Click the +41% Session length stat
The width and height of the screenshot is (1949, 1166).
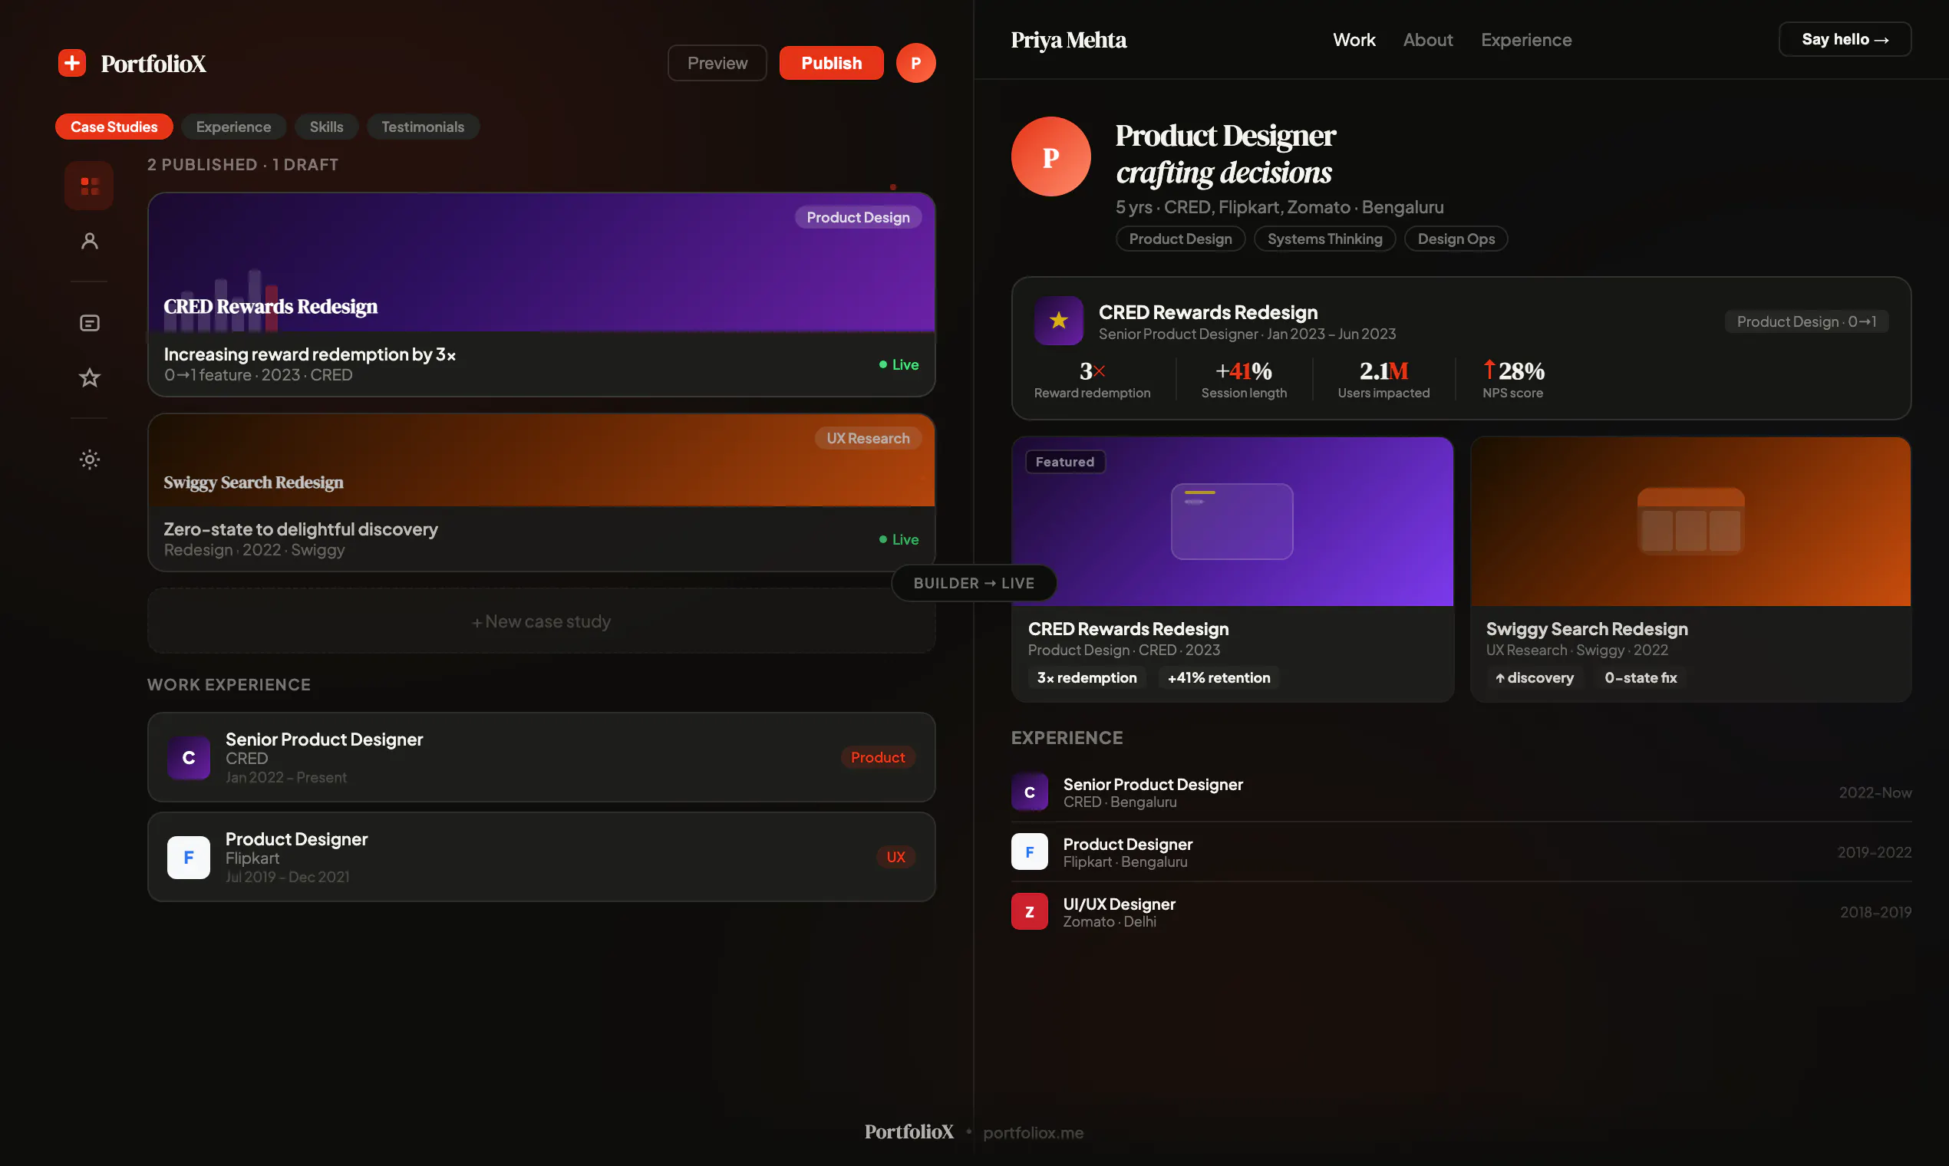pos(1244,380)
